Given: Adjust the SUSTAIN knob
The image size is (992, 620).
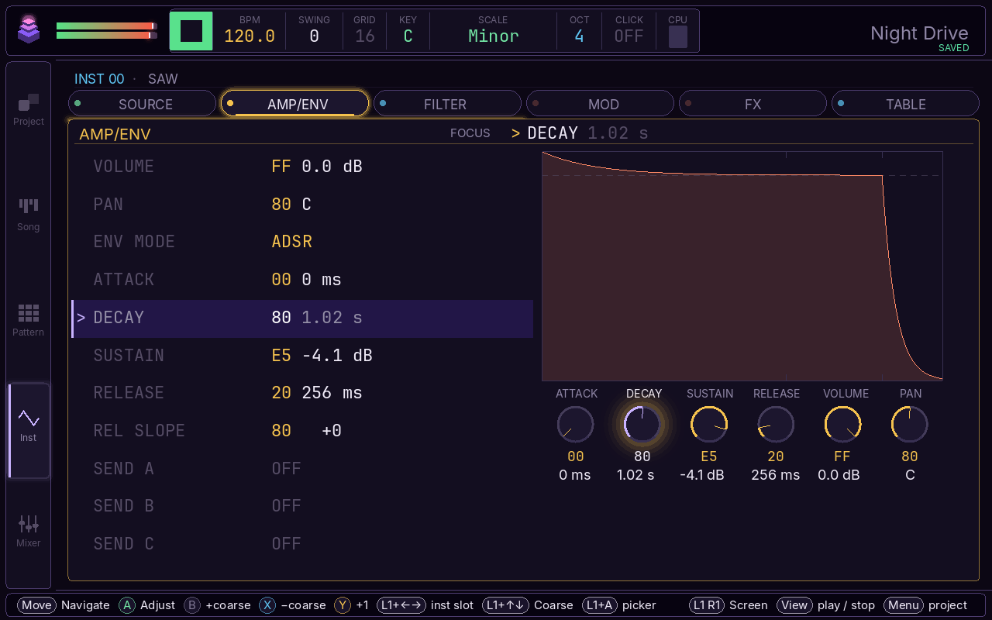Looking at the screenshot, I should pos(709,425).
